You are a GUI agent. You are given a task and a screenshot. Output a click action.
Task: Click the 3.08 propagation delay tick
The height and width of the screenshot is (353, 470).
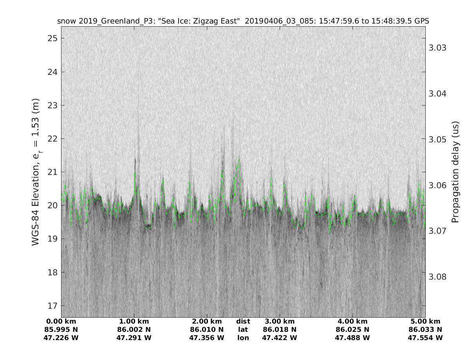438,277
